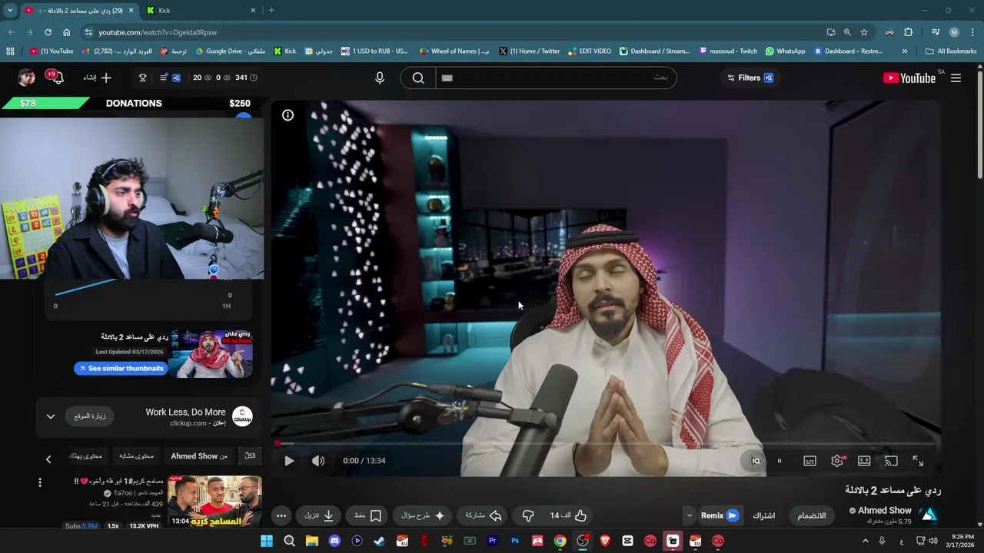This screenshot has height=553, width=984.
Task: Open YouTube hamburger guide menu
Action: click(956, 78)
